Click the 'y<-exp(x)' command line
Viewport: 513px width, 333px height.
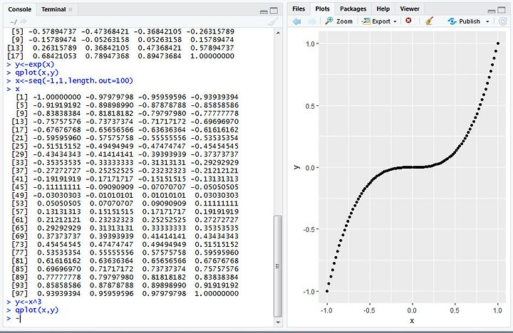[x=34, y=64]
